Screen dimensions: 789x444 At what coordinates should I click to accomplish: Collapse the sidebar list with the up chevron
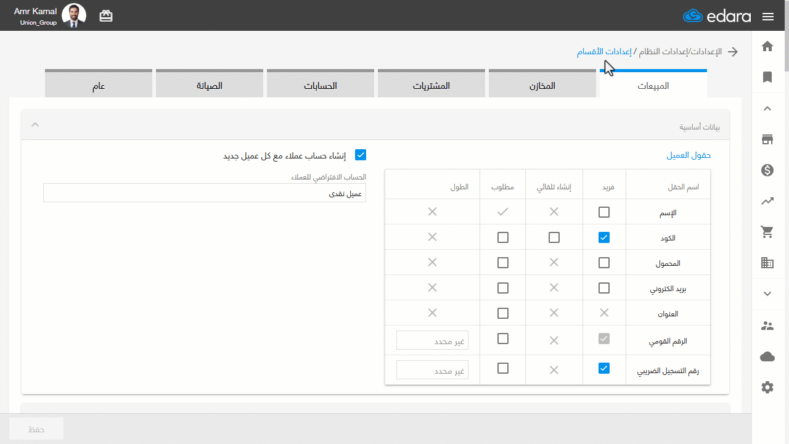click(x=767, y=109)
